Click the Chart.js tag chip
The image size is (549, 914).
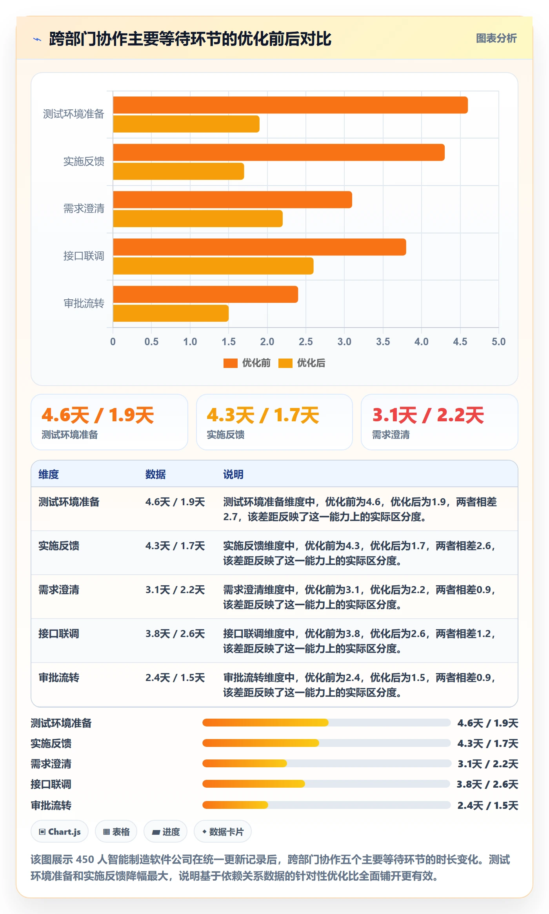(60, 832)
